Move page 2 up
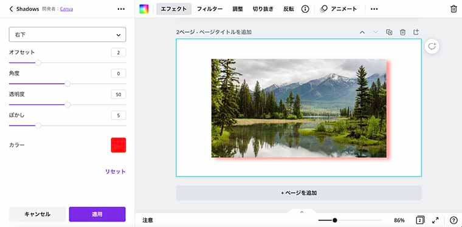The width and height of the screenshot is (462, 227). [x=362, y=32]
